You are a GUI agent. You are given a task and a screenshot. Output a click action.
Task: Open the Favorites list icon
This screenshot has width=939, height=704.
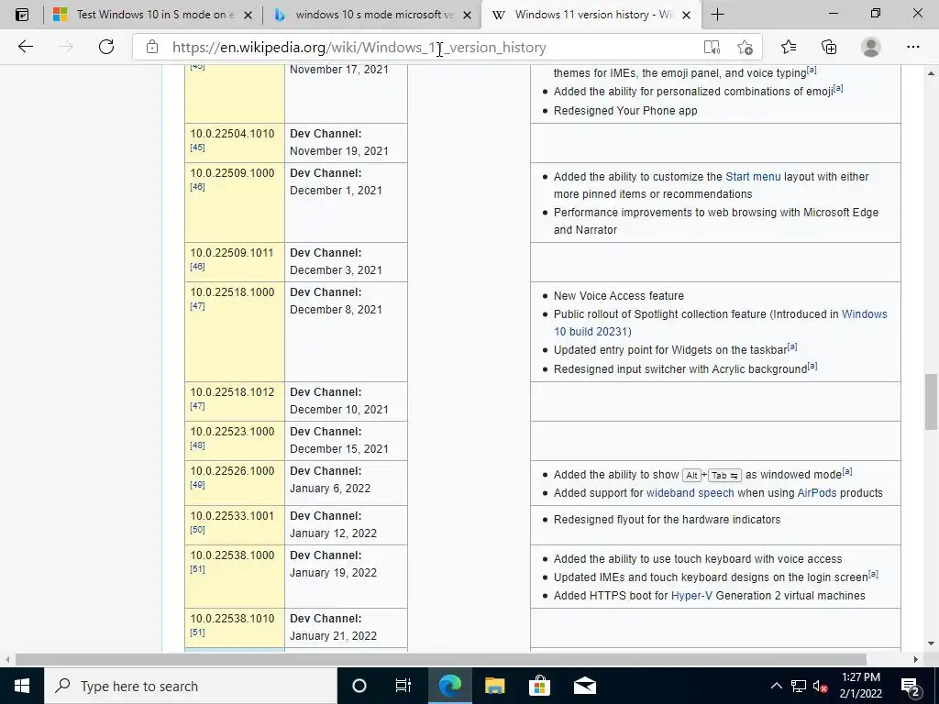(789, 47)
